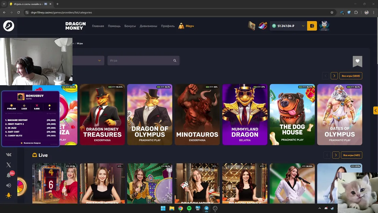Screen dimensions: 378x213
Task: Click the Игры breadcrumb text
Action: coord(80,43)
